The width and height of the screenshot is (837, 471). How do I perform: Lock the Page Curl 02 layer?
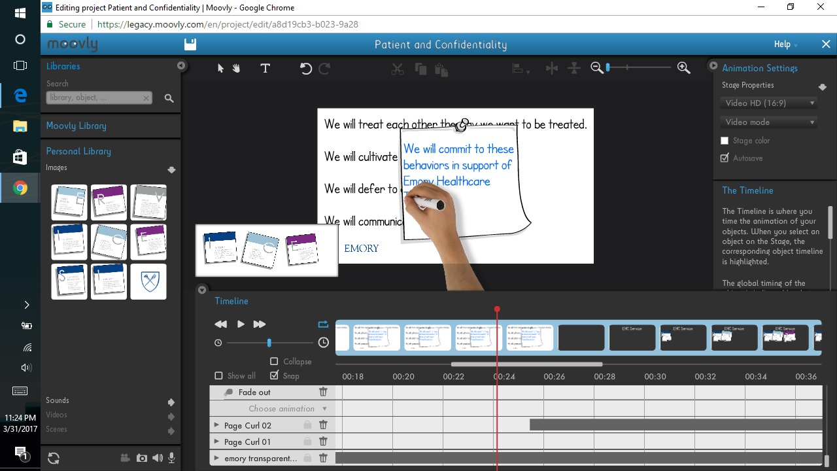tap(307, 425)
